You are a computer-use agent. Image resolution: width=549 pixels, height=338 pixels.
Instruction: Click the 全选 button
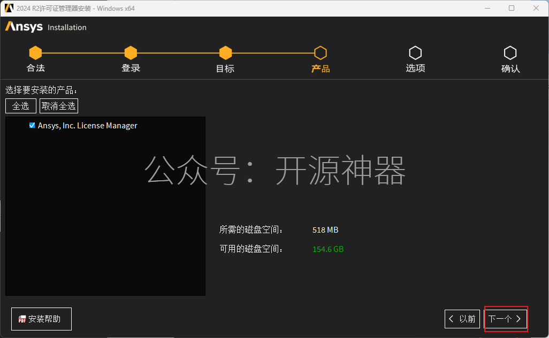[21, 106]
